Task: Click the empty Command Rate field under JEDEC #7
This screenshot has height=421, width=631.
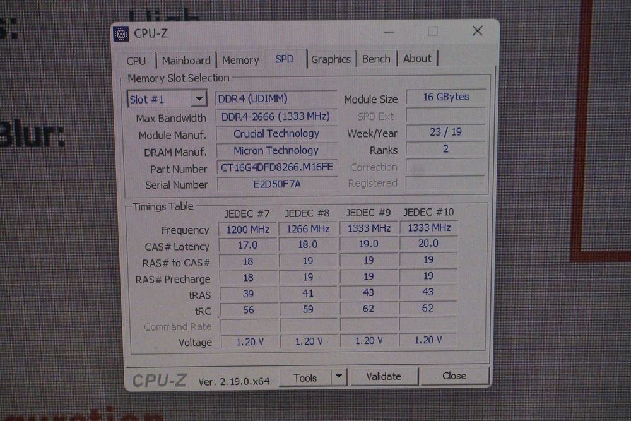Action: tap(249, 326)
